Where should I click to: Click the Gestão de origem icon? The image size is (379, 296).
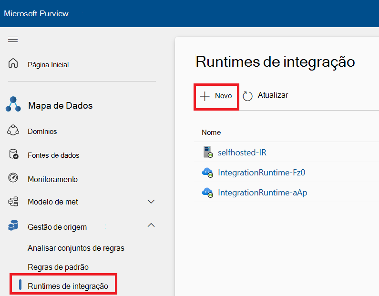click(x=13, y=226)
